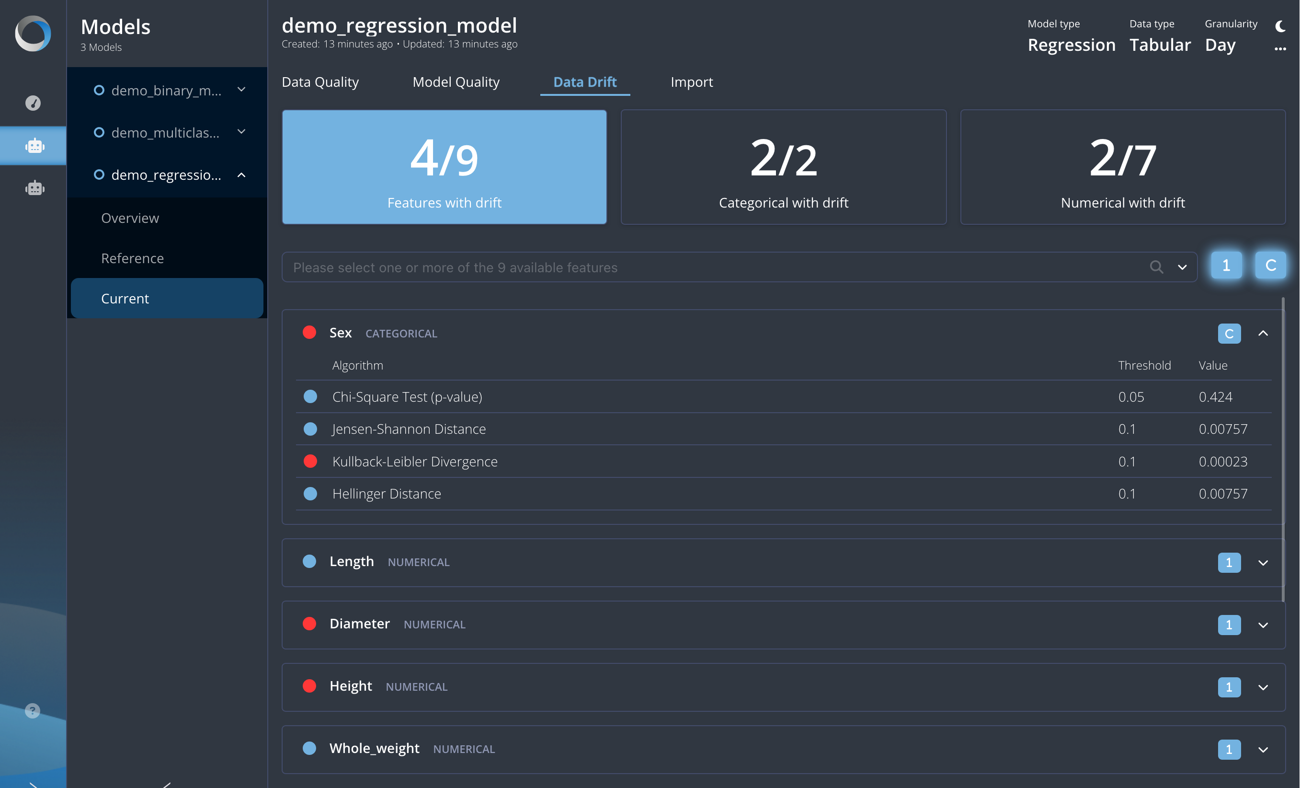Click the app logo in the sidebar
The width and height of the screenshot is (1300, 788).
point(33,34)
